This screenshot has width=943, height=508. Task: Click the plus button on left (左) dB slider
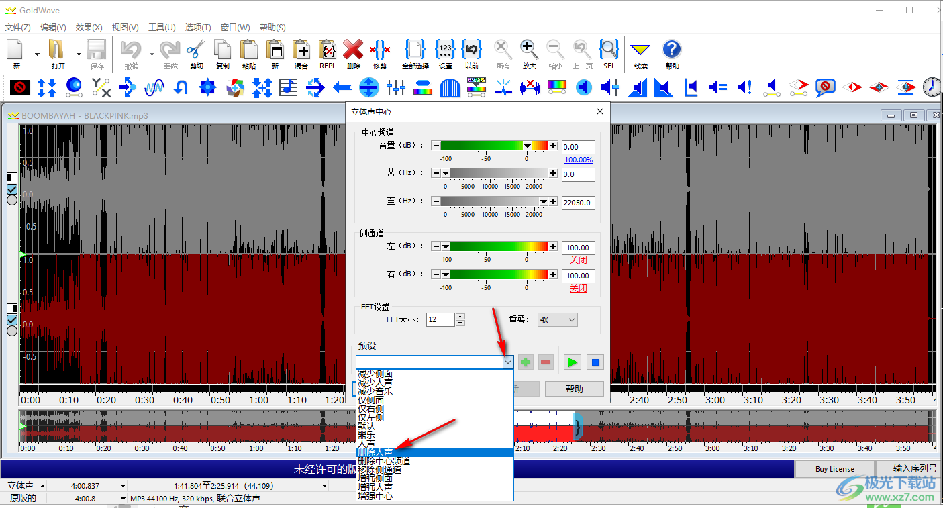(x=553, y=247)
